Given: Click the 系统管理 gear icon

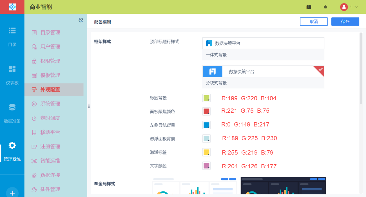Looking at the screenshot, I should click(34, 104).
